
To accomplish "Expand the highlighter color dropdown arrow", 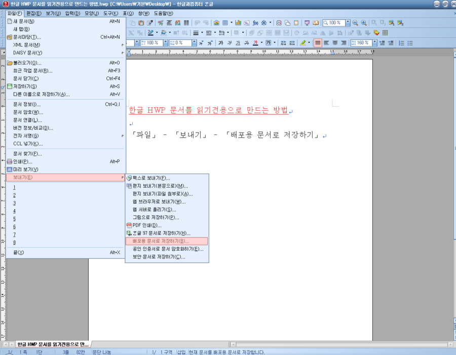I will (x=309, y=43).
